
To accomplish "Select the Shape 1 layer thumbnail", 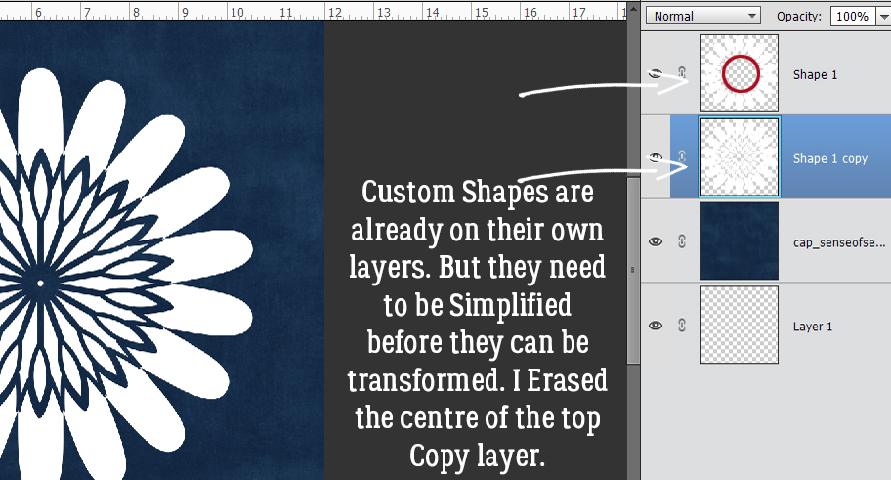I will [x=740, y=73].
